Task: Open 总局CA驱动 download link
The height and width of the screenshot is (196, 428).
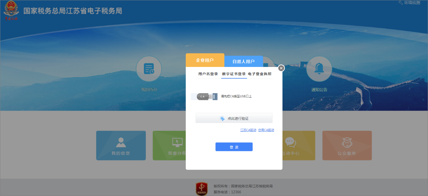Action: pyautogui.click(x=266, y=130)
